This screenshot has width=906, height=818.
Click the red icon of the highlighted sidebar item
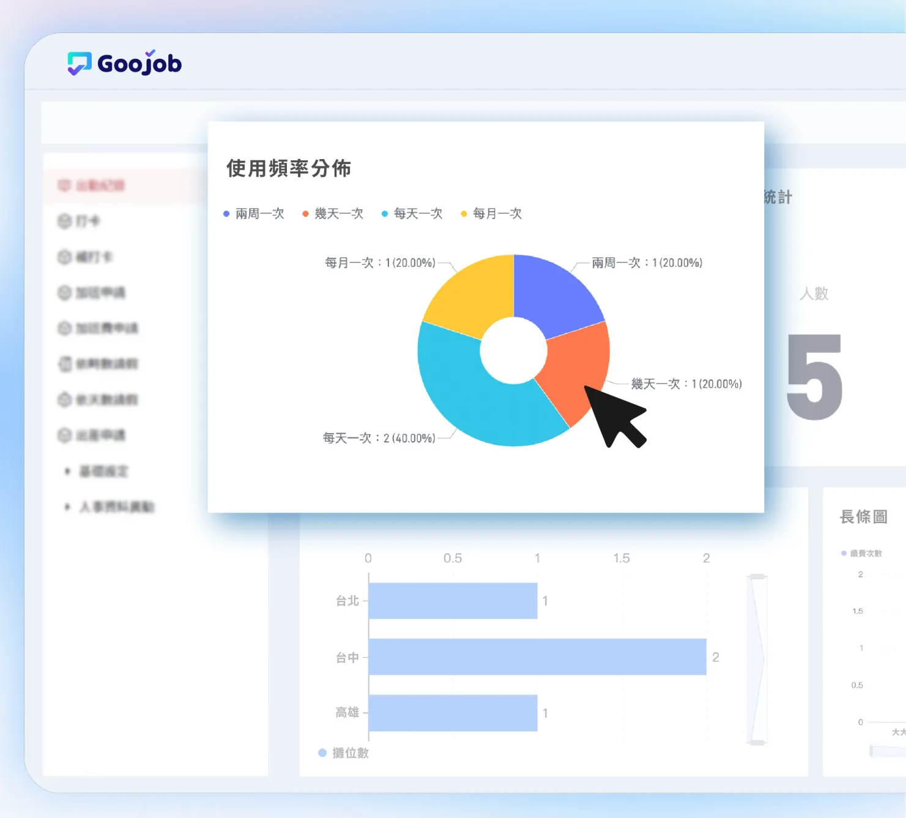[64, 185]
